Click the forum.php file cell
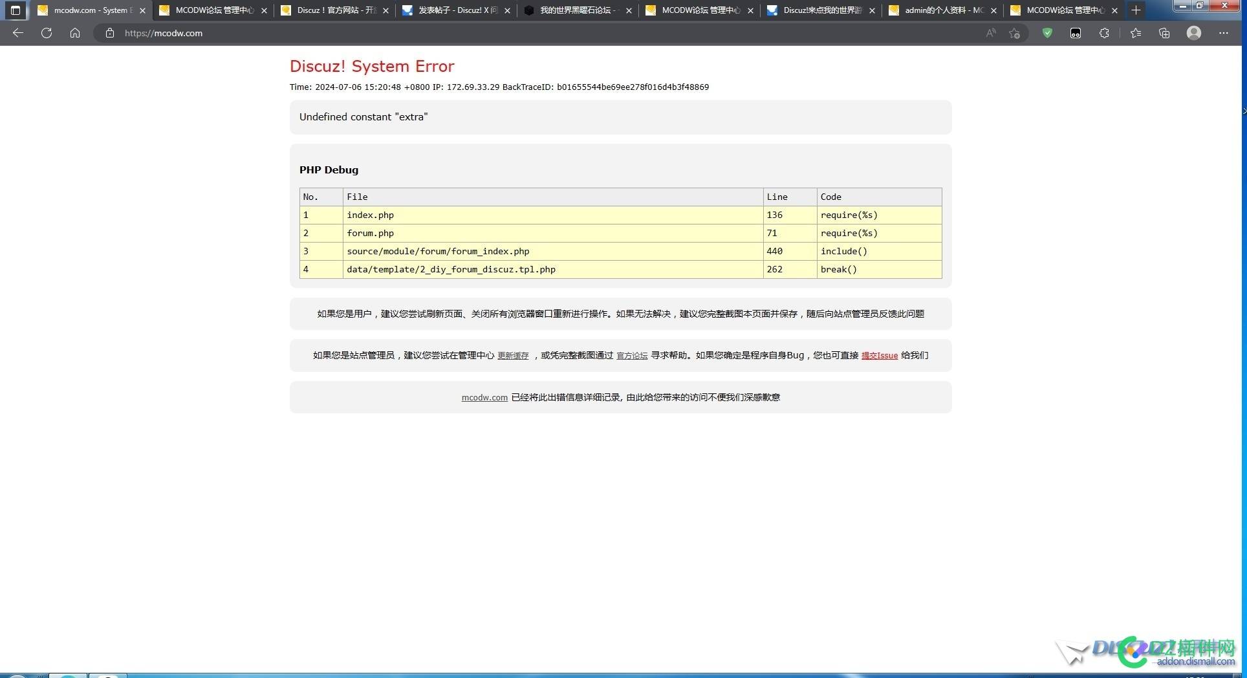 553,234
